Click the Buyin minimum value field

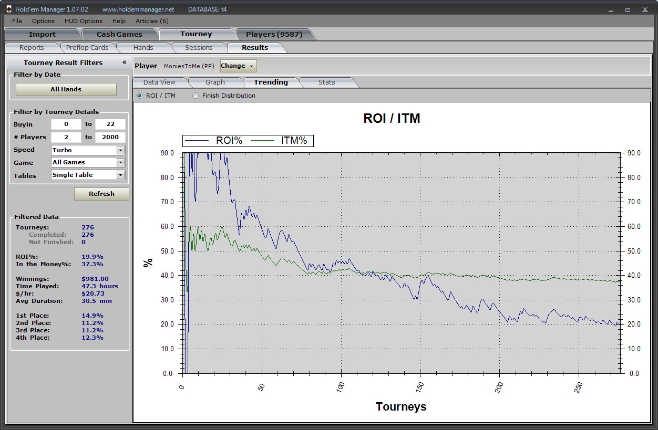[66, 124]
